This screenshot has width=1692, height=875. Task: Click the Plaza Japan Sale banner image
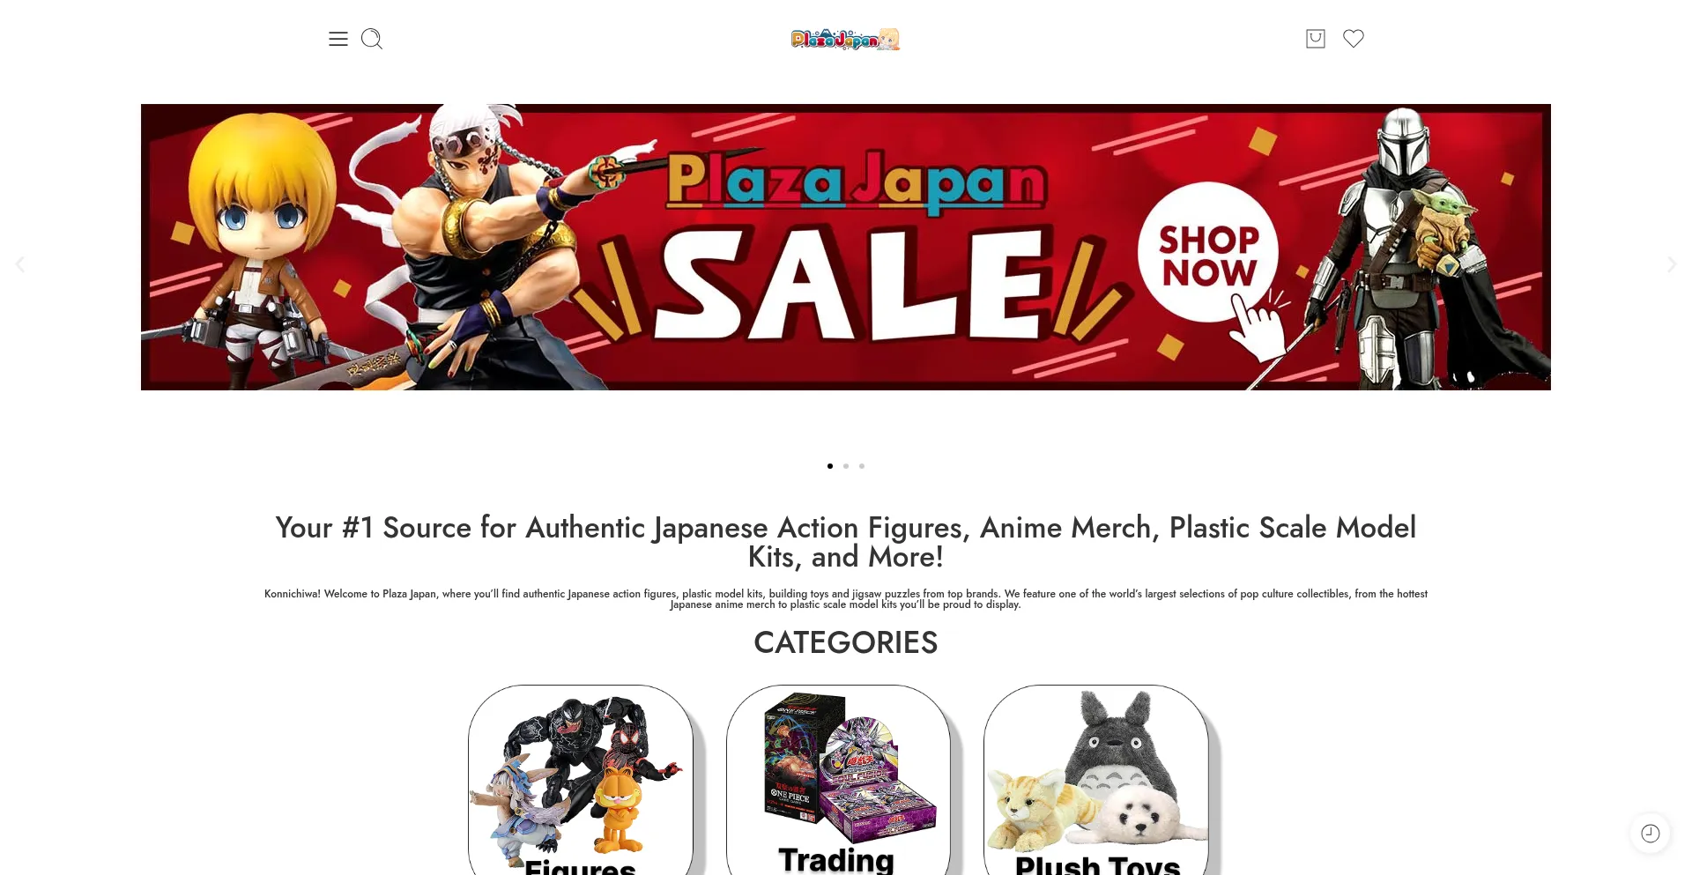(846, 248)
